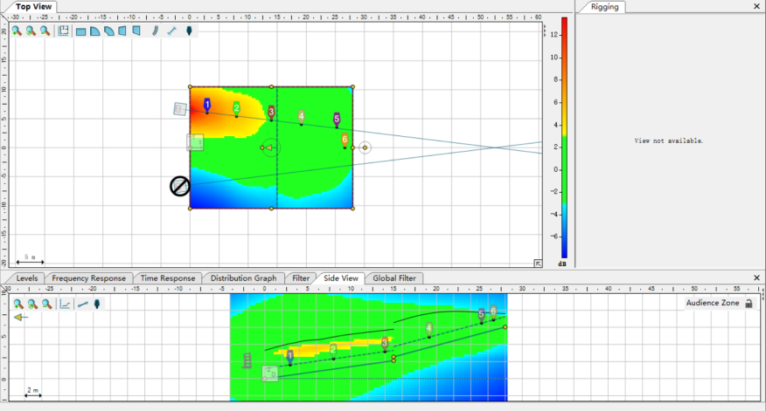Expand the Top View corner arrow button

click(538, 264)
